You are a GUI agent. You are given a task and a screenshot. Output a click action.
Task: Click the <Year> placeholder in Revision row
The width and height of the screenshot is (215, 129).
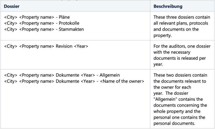tap(81, 46)
